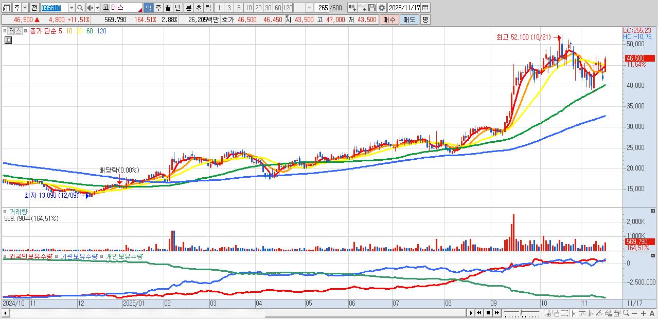Click the 평 button next to 매도
This screenshot has height=319, width=658.
[x=425, y=20]
